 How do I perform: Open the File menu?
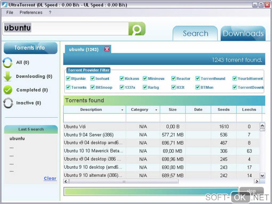(10, 13)
